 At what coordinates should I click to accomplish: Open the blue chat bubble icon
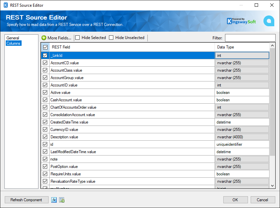point(269,21)
